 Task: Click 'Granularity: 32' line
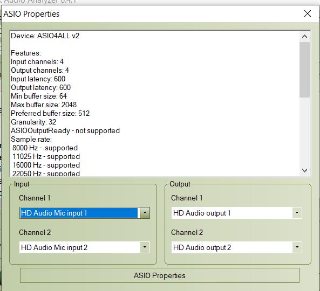click(33, 122)
